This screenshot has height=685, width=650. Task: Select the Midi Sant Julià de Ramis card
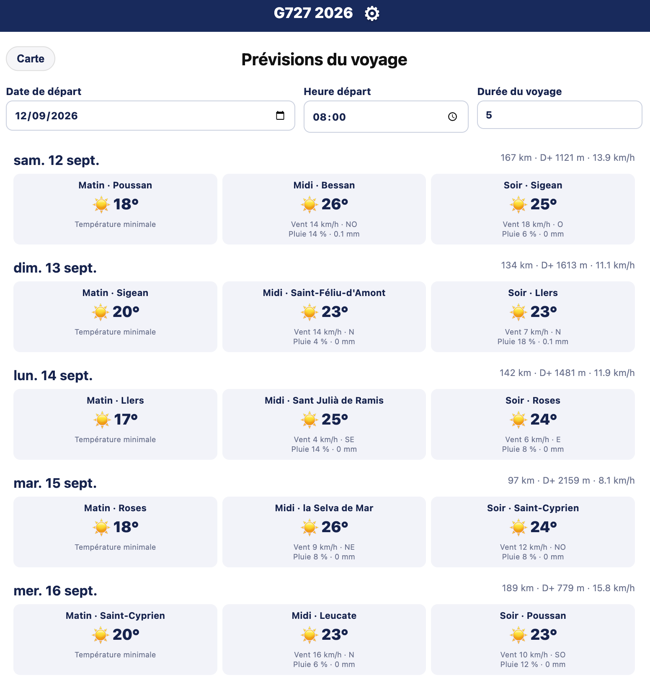pos(324,424)
